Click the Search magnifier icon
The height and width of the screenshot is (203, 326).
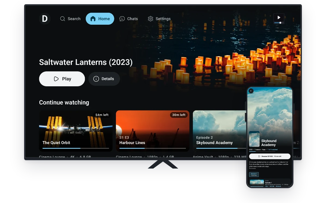62,19
